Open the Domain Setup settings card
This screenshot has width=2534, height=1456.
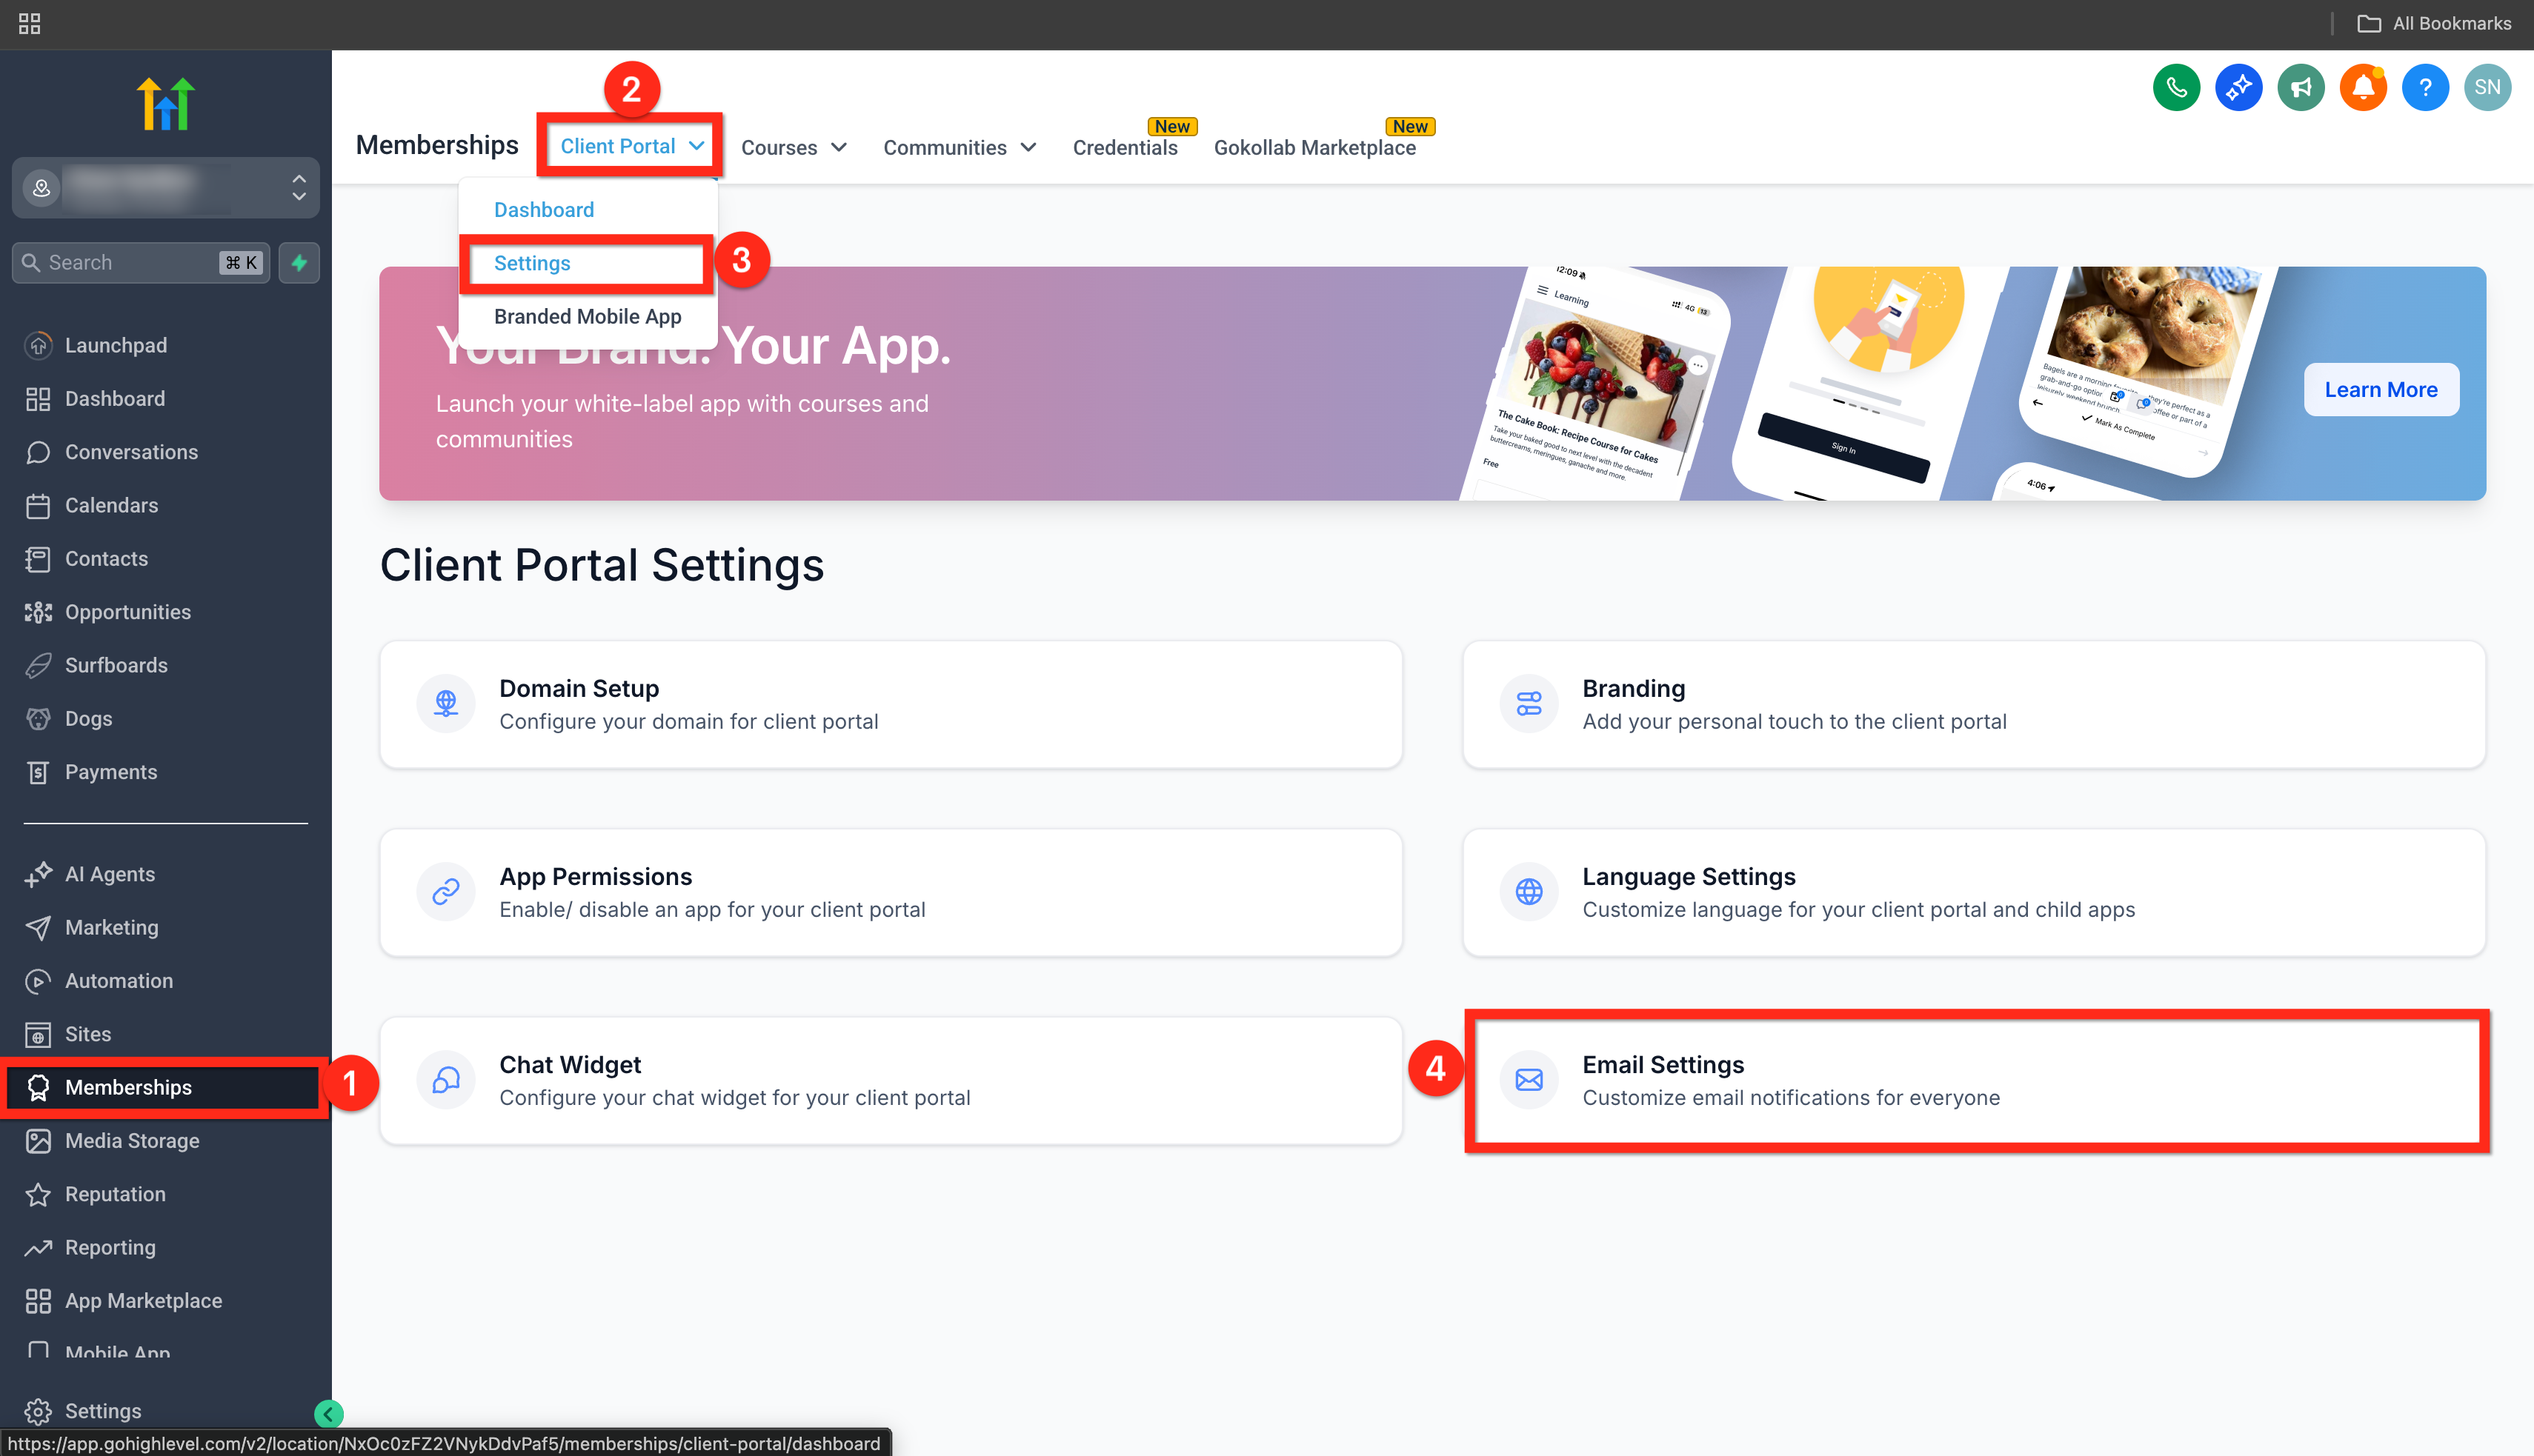891,704
